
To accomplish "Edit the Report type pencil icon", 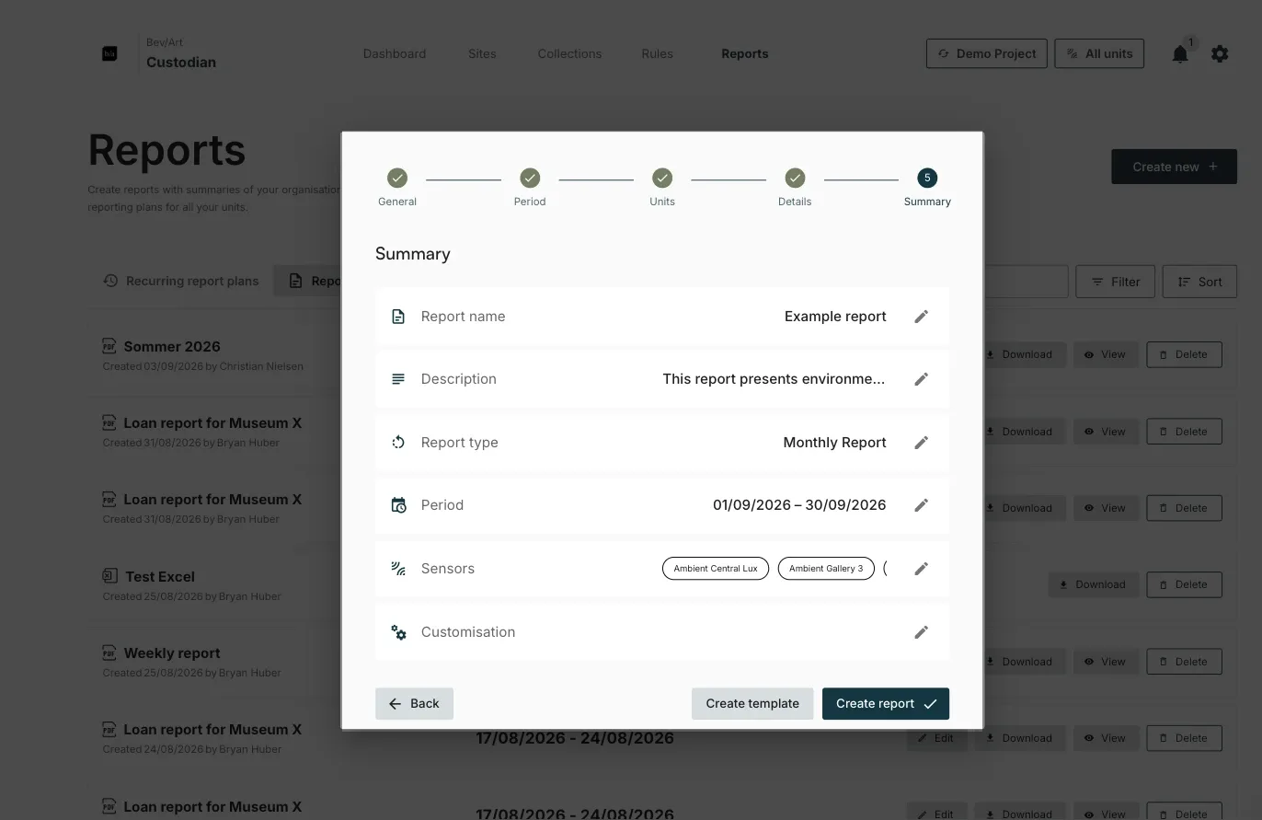I will 921,443.
